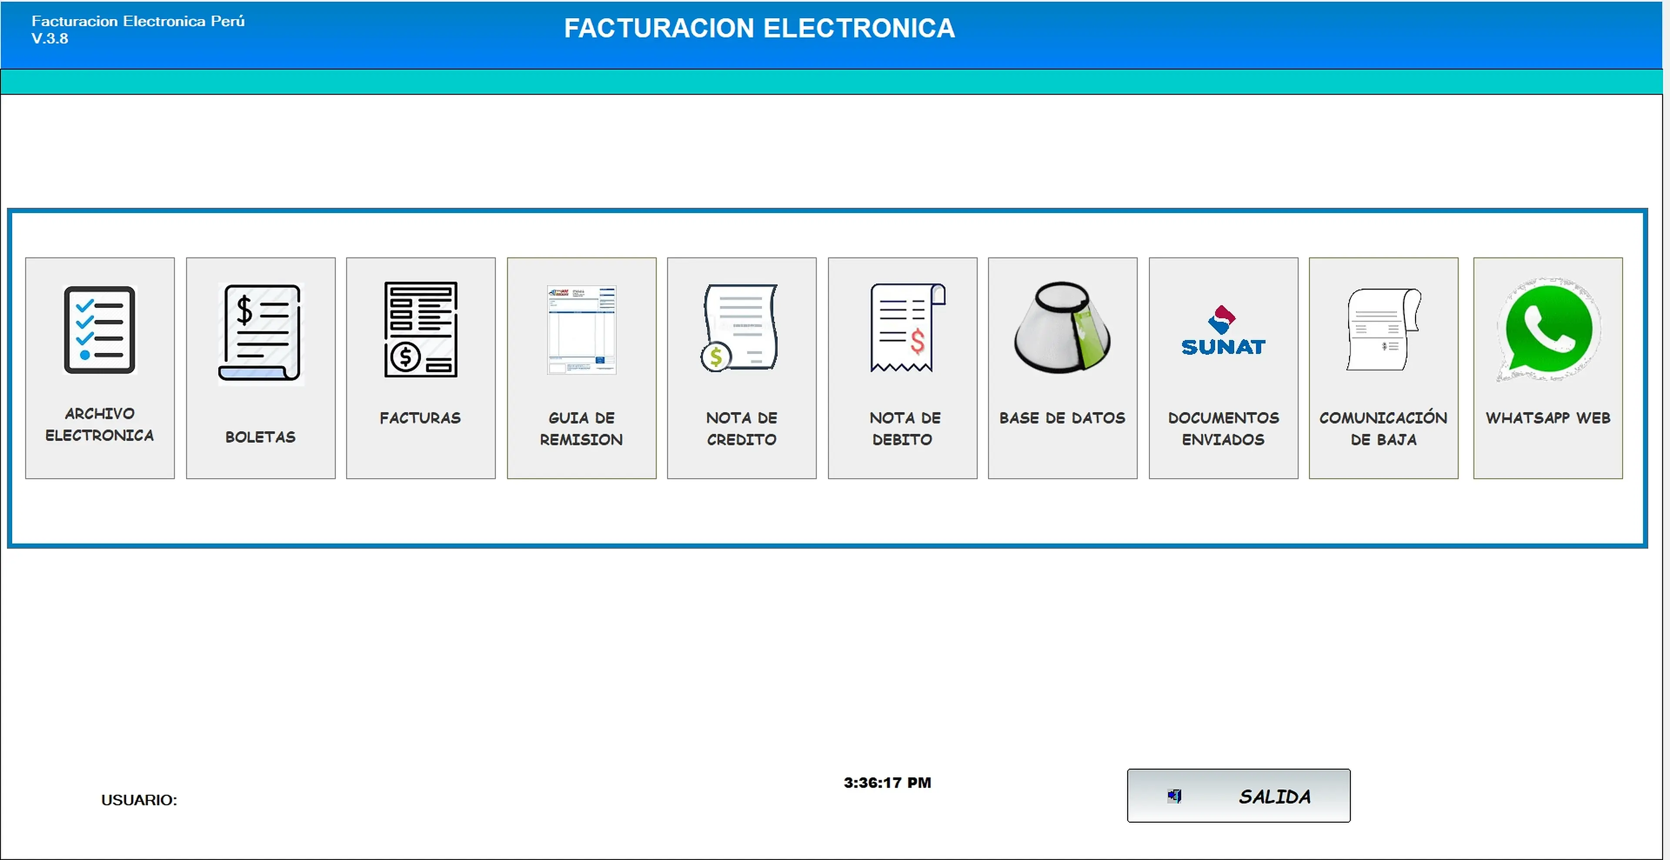Viewport: 1670px width, 860px height.
Task: Click the DOCUMENTOS ENVIADOS label
Action: [x=1223, y=428]
